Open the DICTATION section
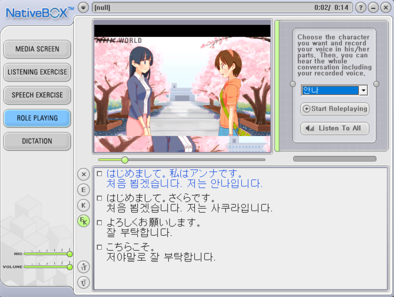Screen dimensions: 394x297 click(x=37, y=141)
